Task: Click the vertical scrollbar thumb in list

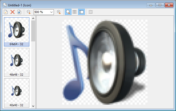Action: [33, 31]
